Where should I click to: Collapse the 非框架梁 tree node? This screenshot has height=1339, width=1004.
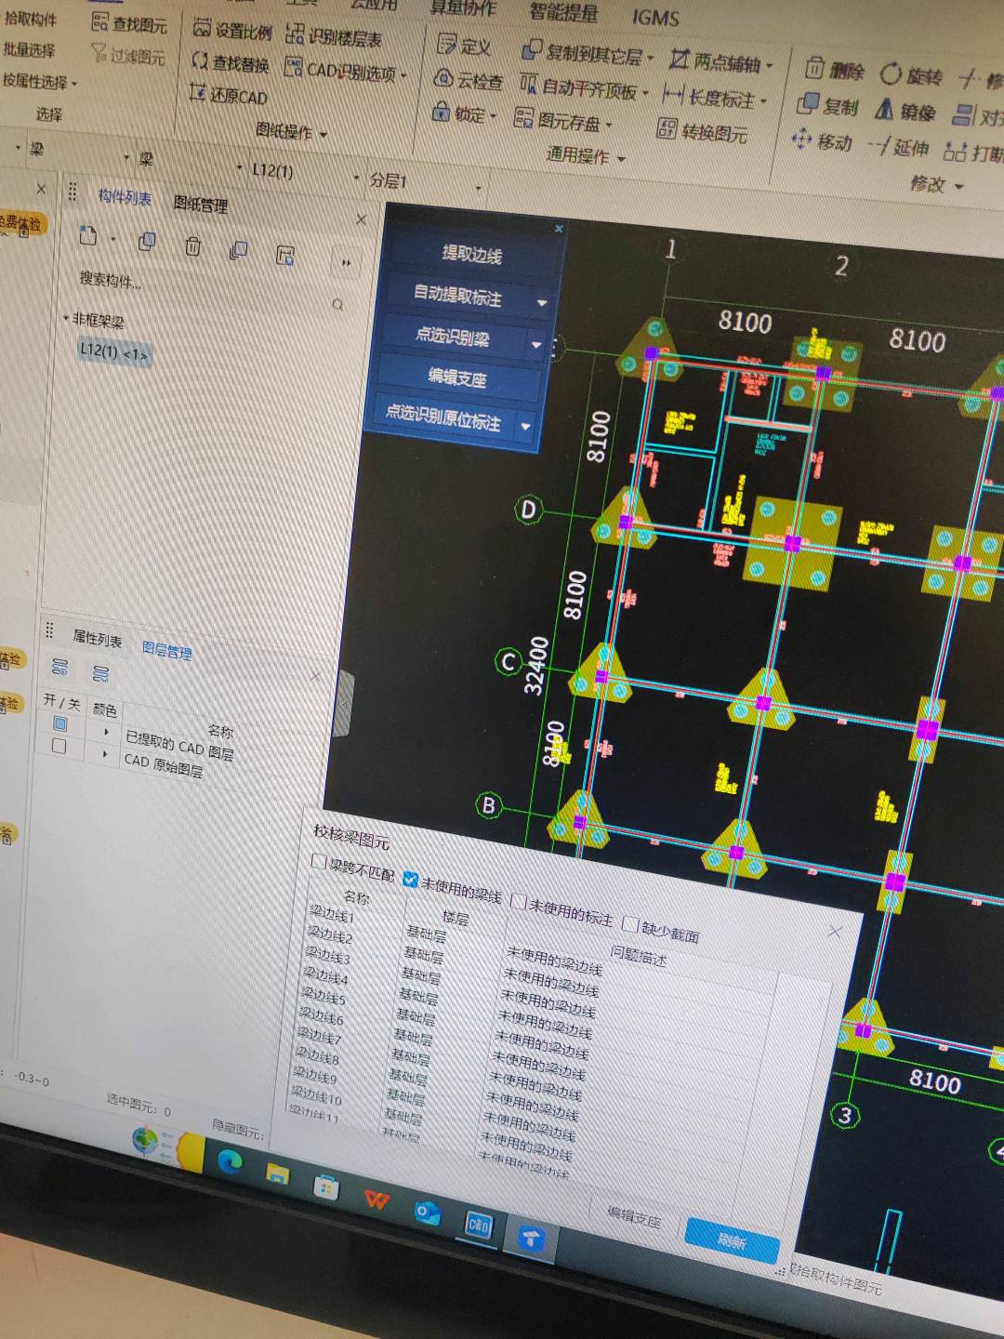point(65,318)
